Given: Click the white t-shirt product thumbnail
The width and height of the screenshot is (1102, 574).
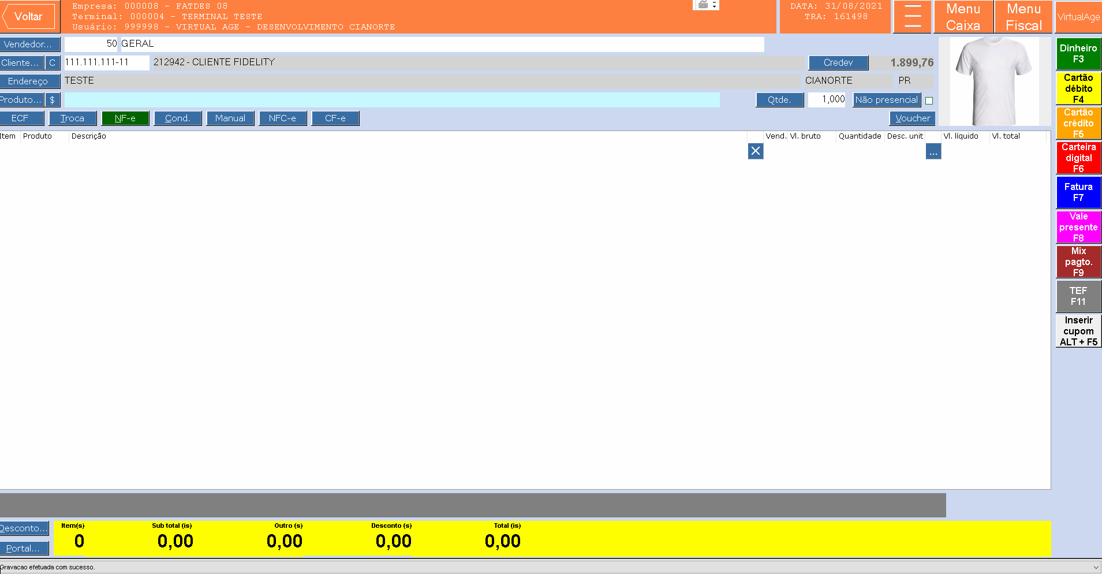Looking at the screenshot, I should click(994, 81).
